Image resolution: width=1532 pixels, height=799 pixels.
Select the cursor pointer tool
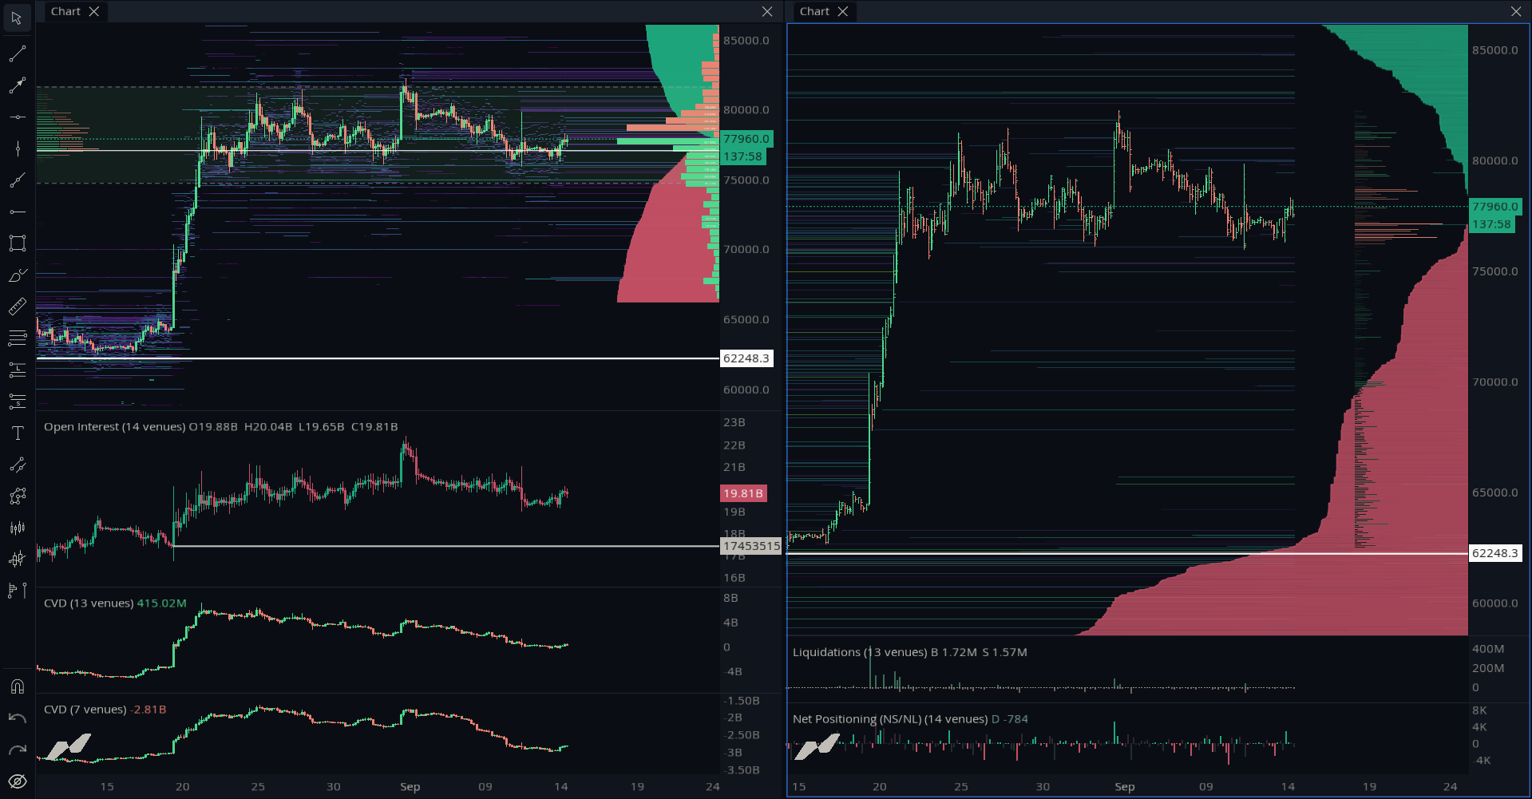(17, 18)
